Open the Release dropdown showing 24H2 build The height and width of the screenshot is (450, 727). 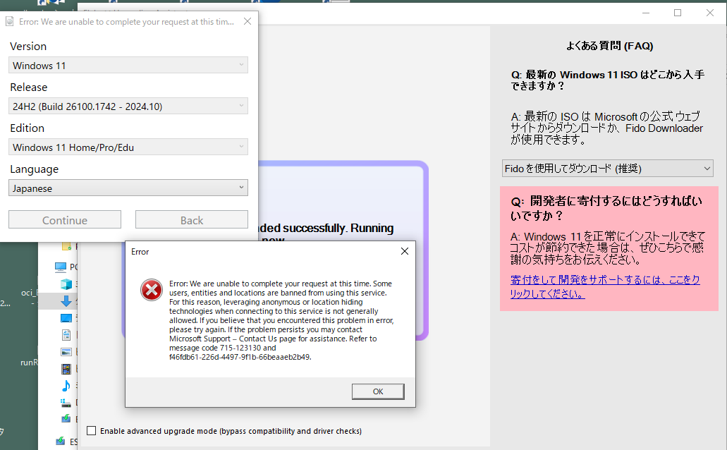click(x=128, y=106)
